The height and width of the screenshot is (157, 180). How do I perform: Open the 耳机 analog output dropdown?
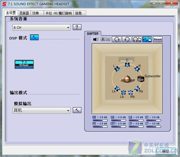41,110
